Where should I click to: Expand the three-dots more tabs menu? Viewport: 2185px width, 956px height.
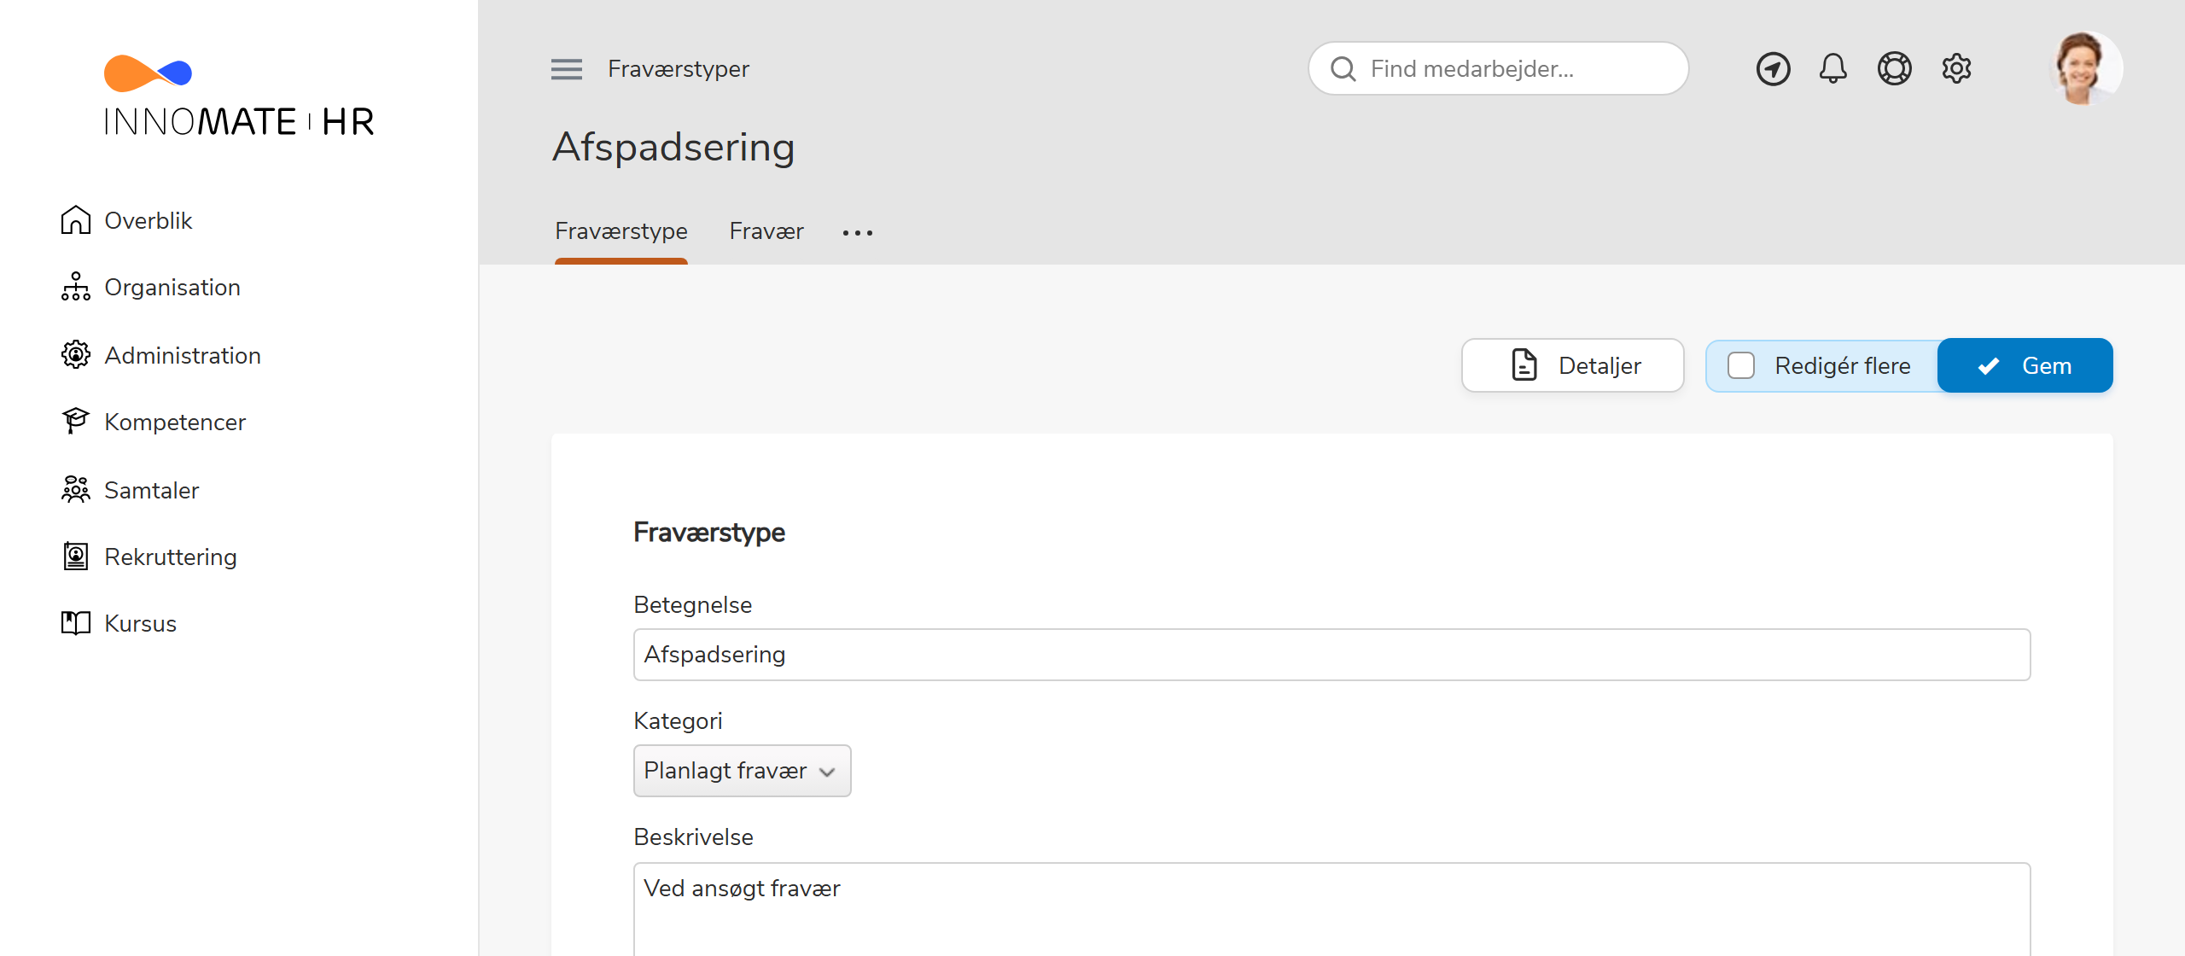coord(857,232)
